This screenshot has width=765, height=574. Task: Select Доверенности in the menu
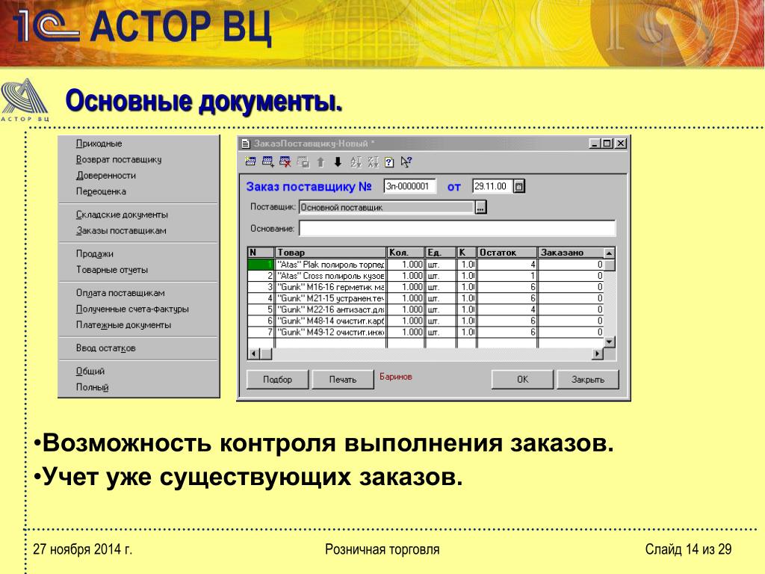click(106, 175)
